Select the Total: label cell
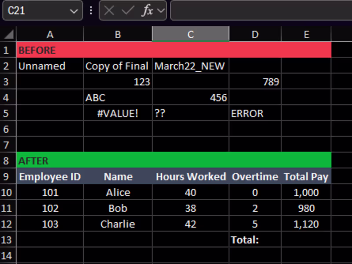352x264 pixels. [255, 240]
